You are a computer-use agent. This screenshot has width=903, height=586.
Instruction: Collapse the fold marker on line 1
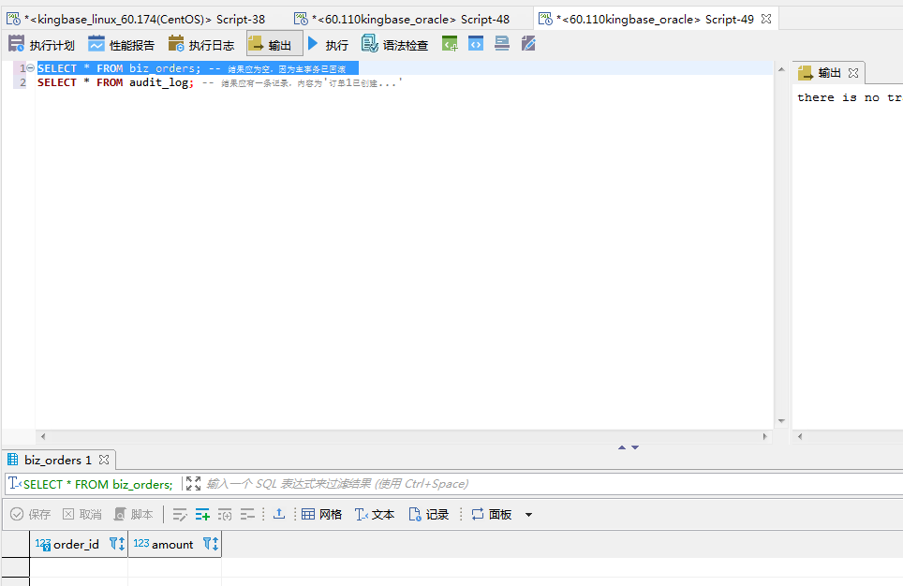(30, 68)
